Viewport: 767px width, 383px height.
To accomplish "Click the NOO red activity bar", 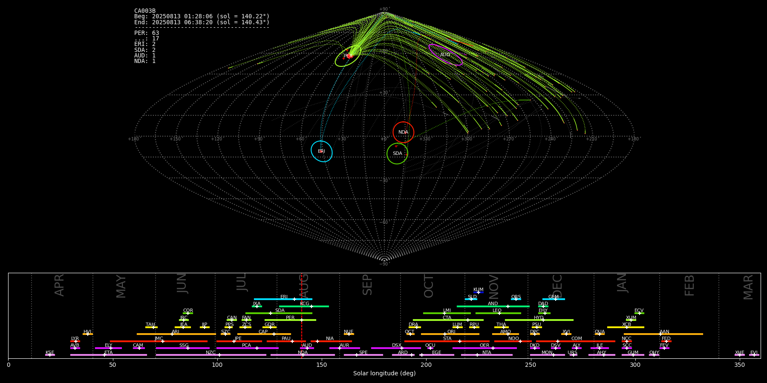I will point(513,341).
